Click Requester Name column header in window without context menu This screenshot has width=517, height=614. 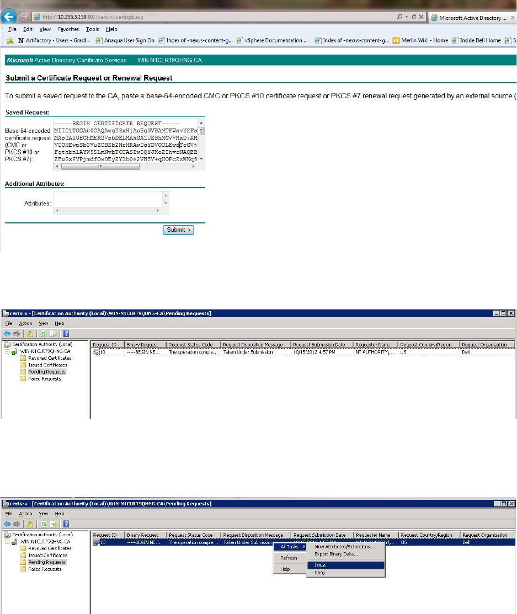[376, 345]
